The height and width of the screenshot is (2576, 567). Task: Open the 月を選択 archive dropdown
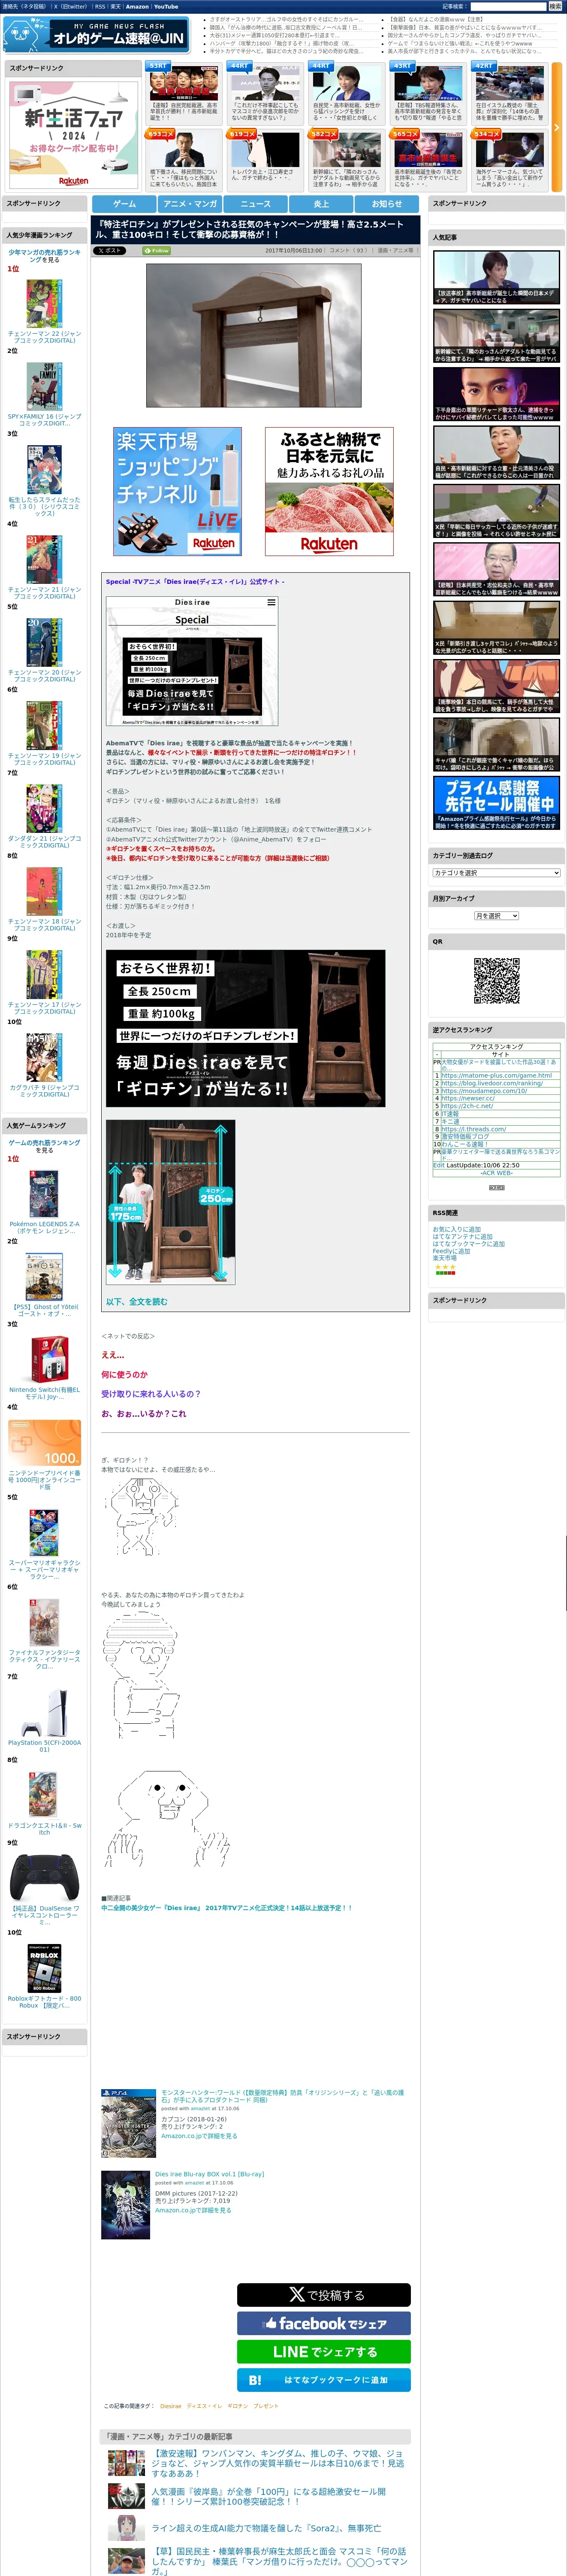tap(496, 916)
